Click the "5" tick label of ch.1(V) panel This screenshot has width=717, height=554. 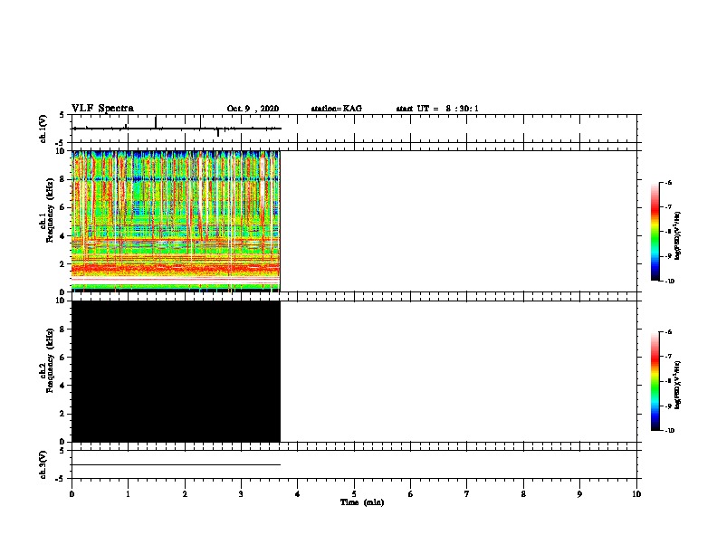click(62, 115)
